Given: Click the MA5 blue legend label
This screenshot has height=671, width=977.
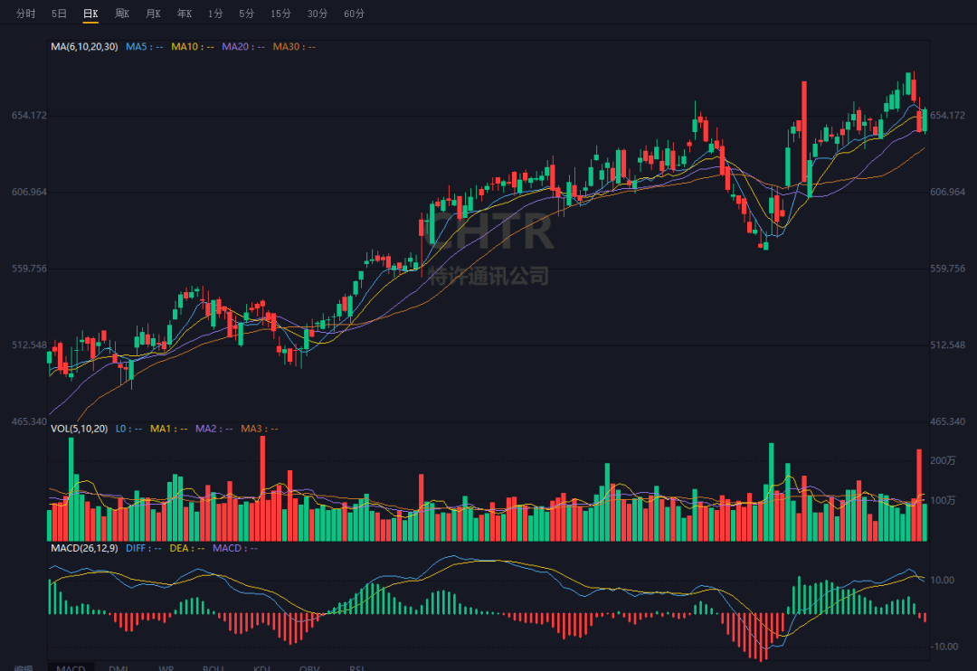Looking at the screenshot, I should point(144,46).
